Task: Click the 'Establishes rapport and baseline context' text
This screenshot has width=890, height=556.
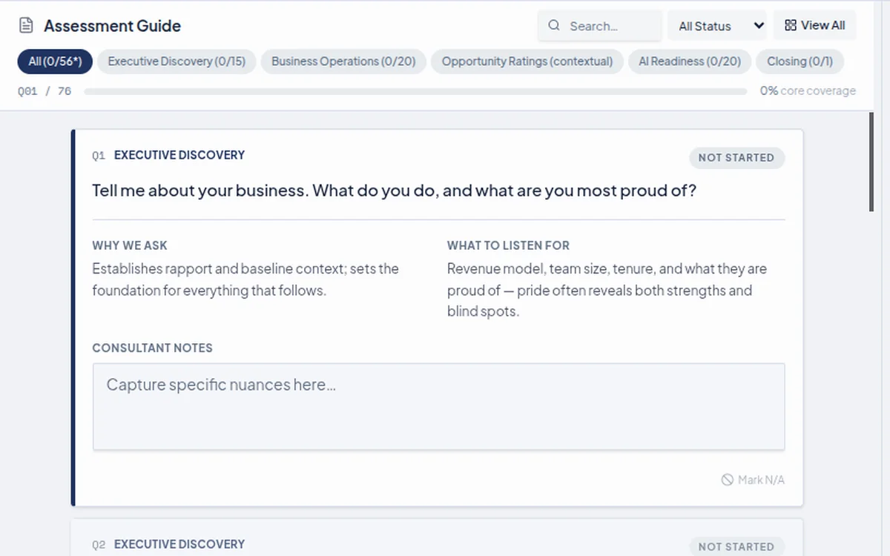Action: [x=245, y=279]
